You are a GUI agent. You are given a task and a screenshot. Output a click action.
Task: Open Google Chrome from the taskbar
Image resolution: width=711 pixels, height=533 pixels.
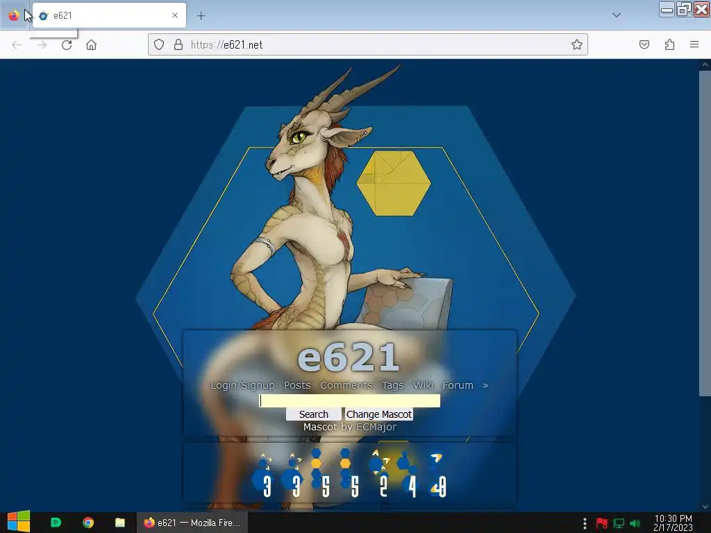[x=88, y=523]
